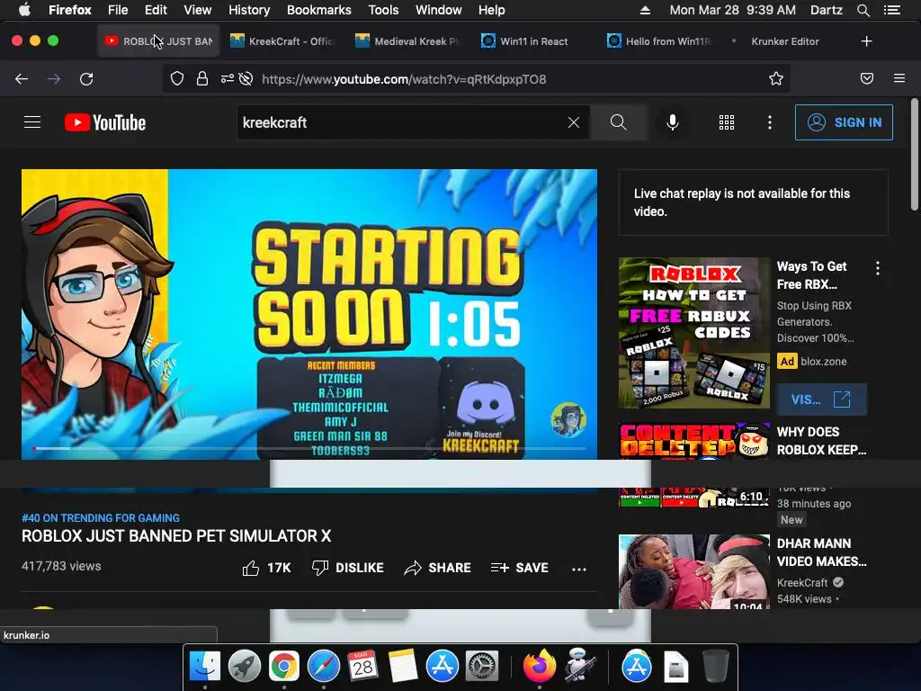Go back with Firefox back arrow
The width and height of the screenshot is (921, 691).
coord(22,79)
